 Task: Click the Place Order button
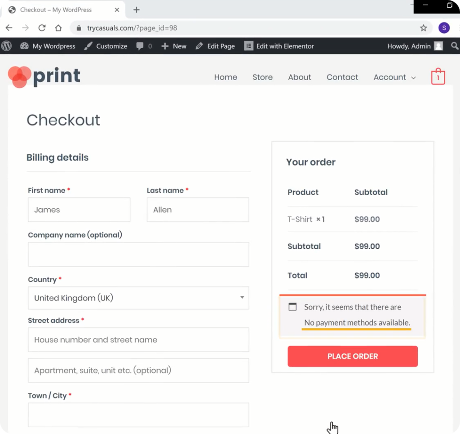[352, 356]
